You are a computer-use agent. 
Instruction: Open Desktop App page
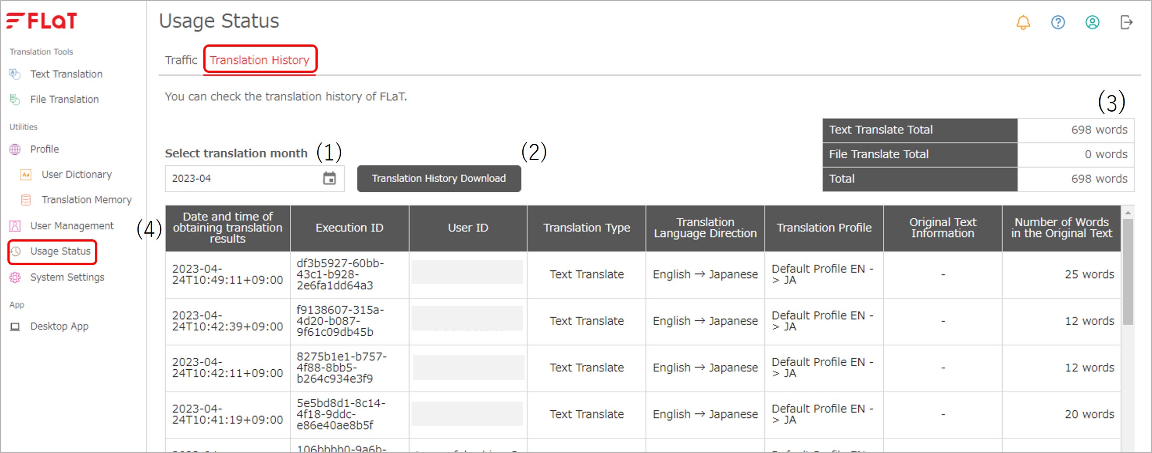tap(59, 327)
